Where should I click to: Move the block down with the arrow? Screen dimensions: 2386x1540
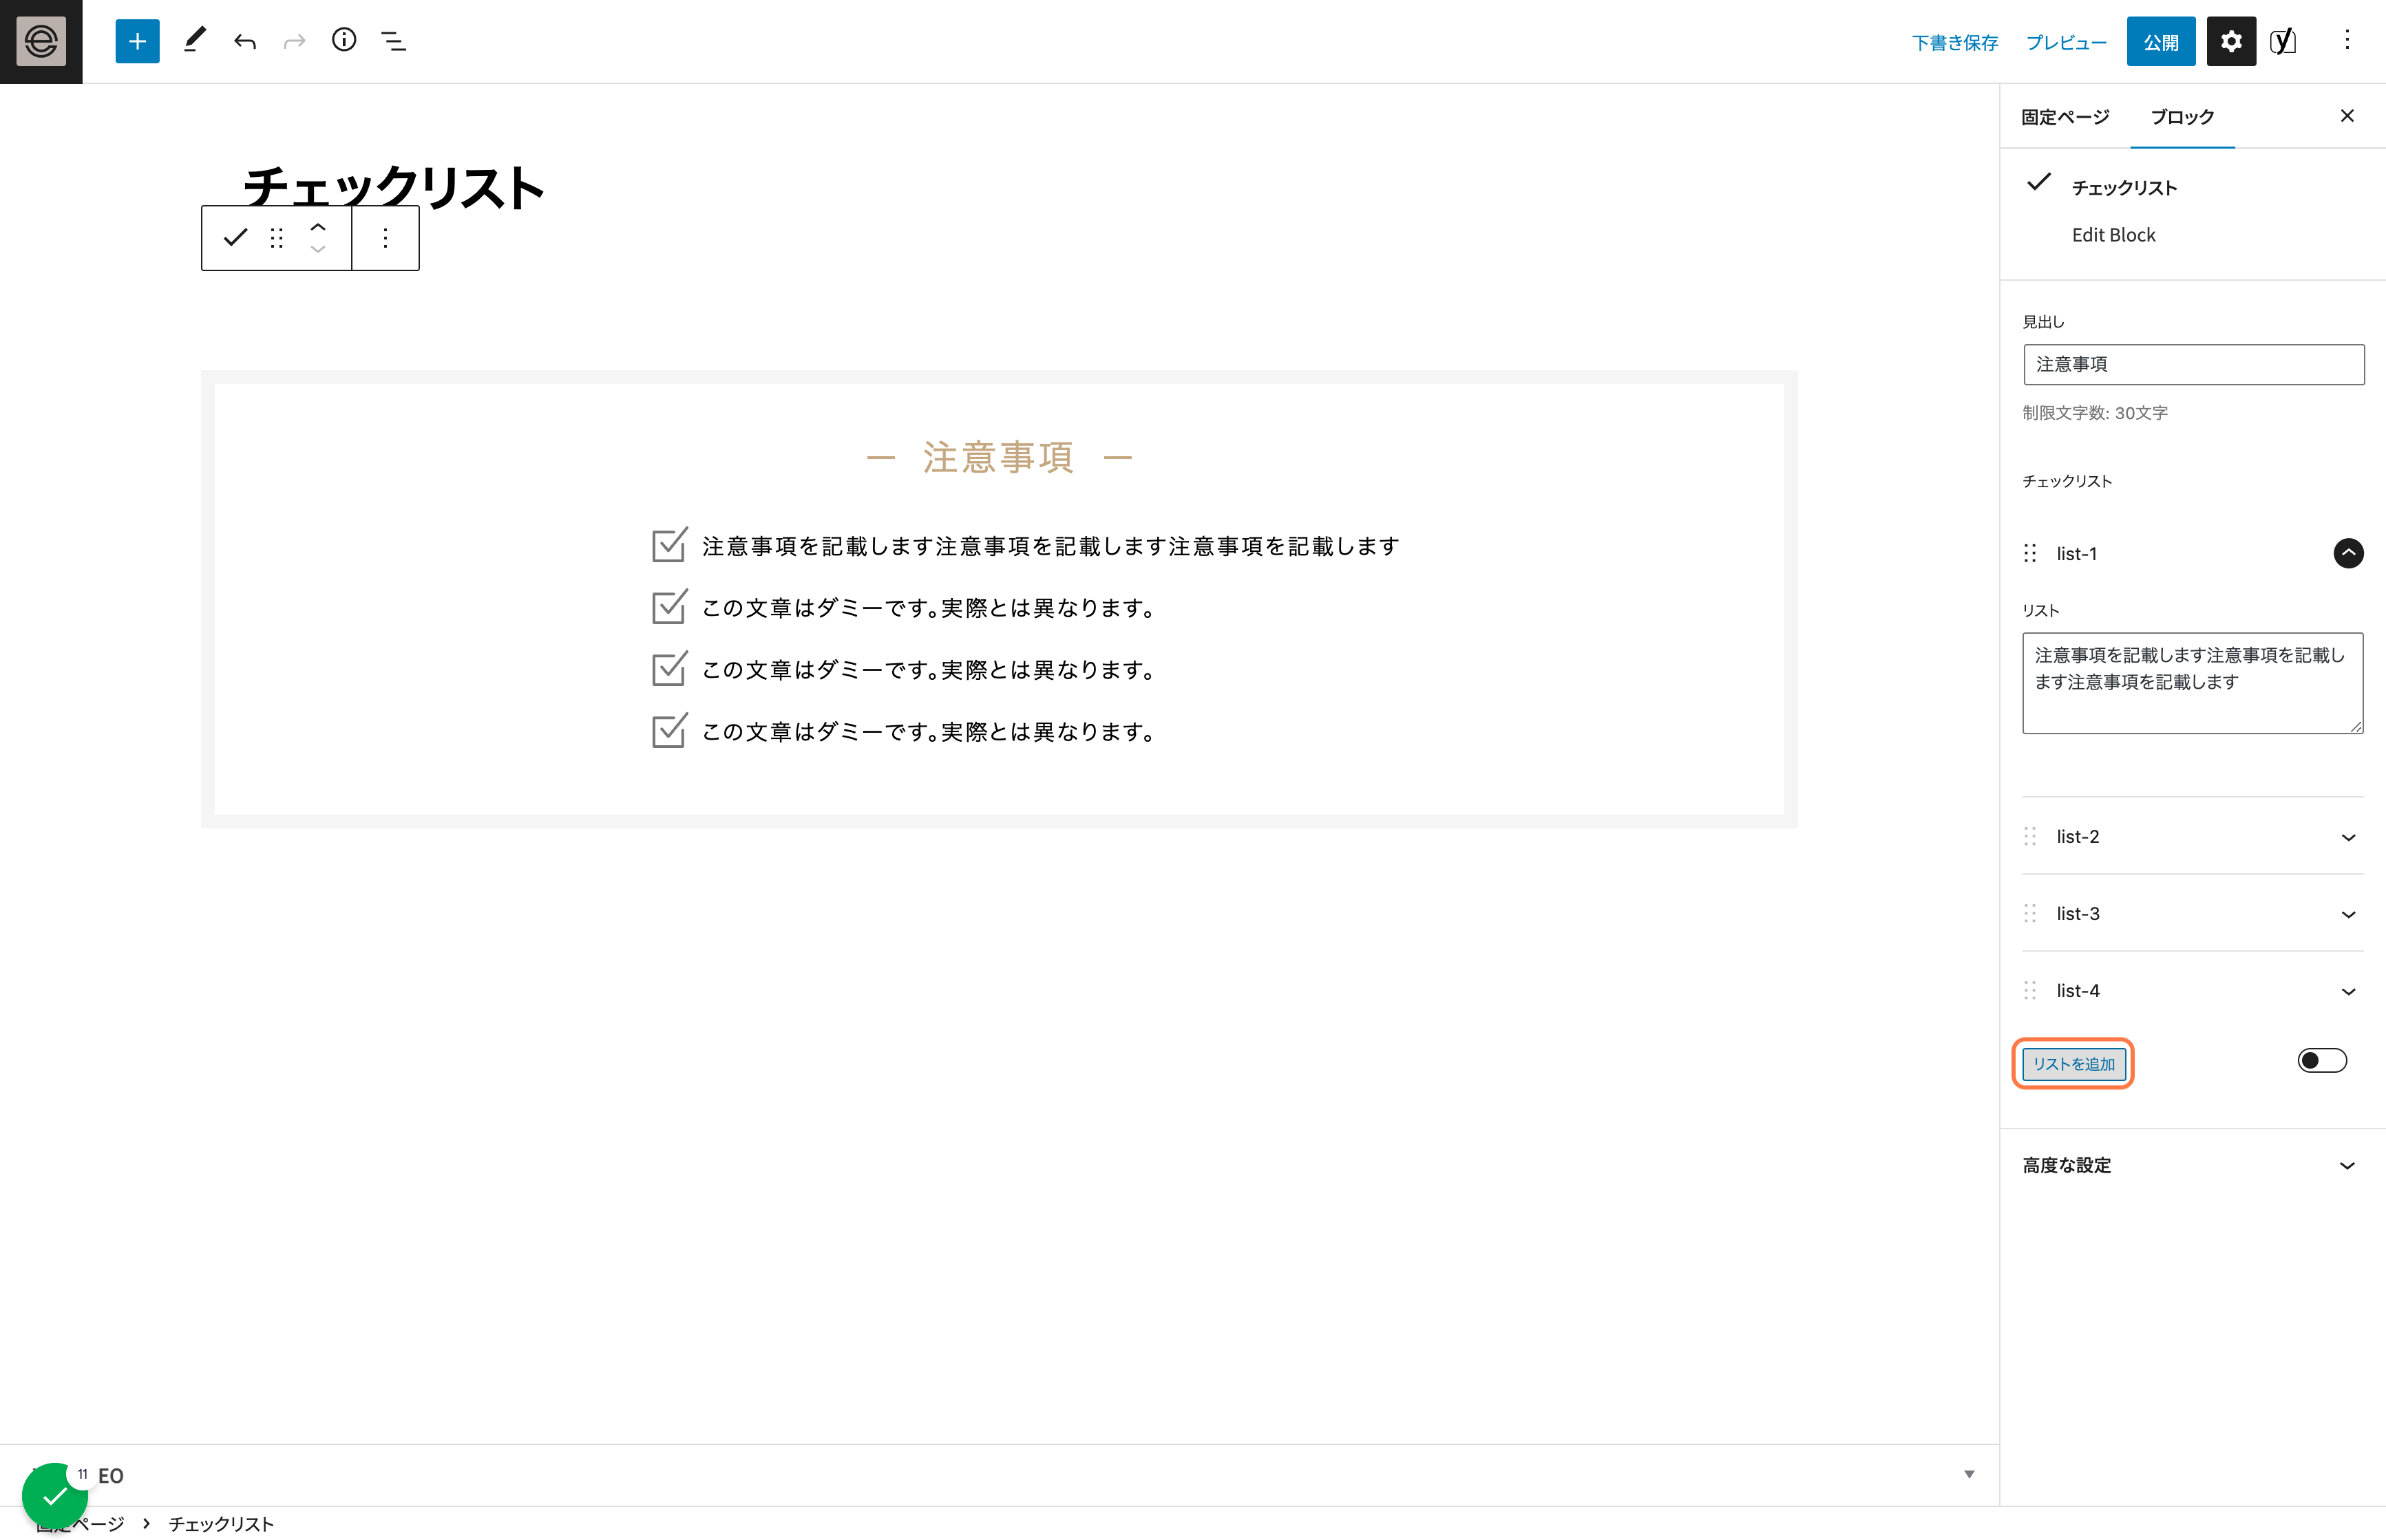click(x=318, y=249)
